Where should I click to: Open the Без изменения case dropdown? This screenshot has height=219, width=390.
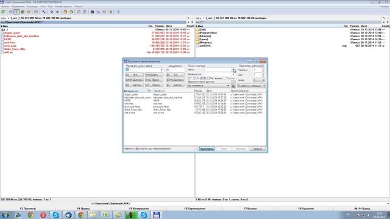[x=208, y=86]
